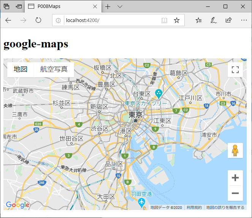Click the green route 4 shield
Viewport: 252px width, 218px height.
click(79, 125)
